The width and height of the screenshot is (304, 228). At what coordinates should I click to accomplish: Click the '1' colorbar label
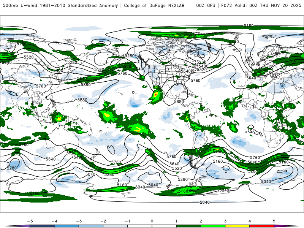click(x=176, y=221)
